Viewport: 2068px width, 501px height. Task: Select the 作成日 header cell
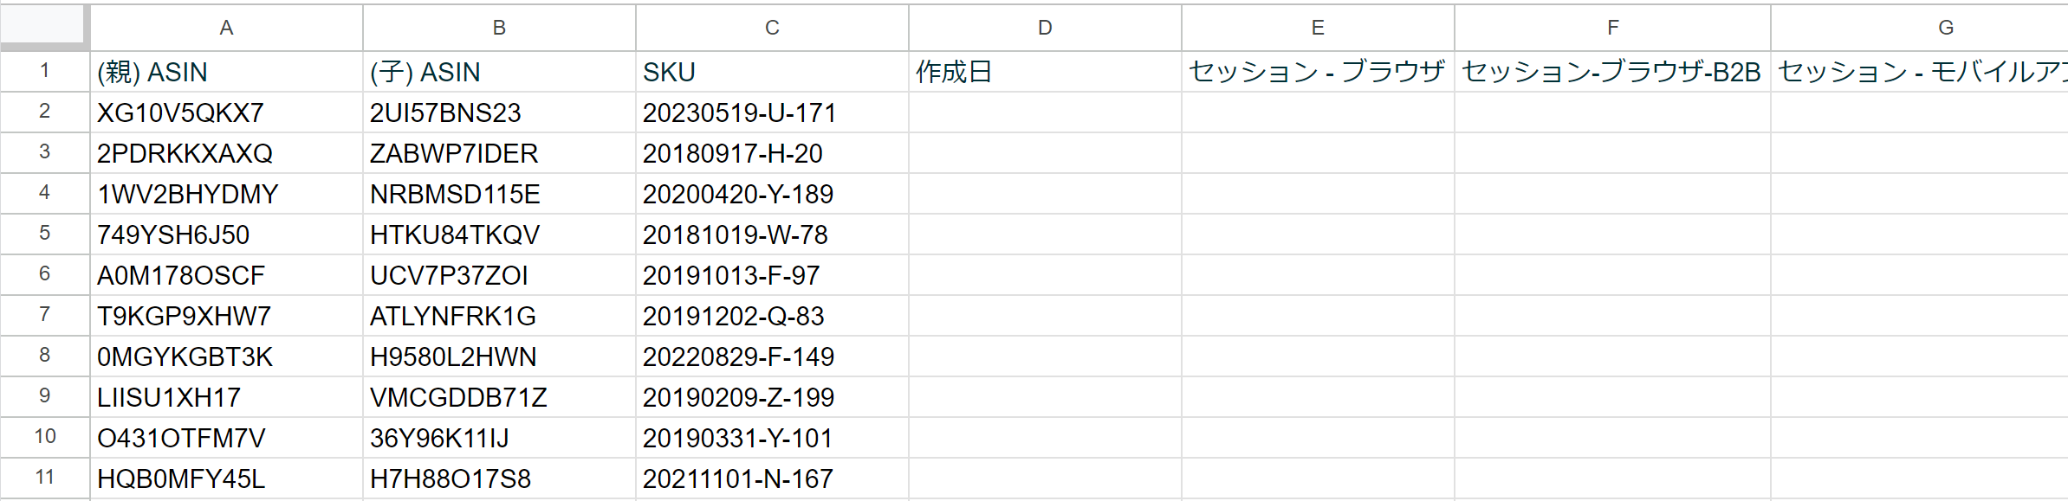pos(1045,72)
